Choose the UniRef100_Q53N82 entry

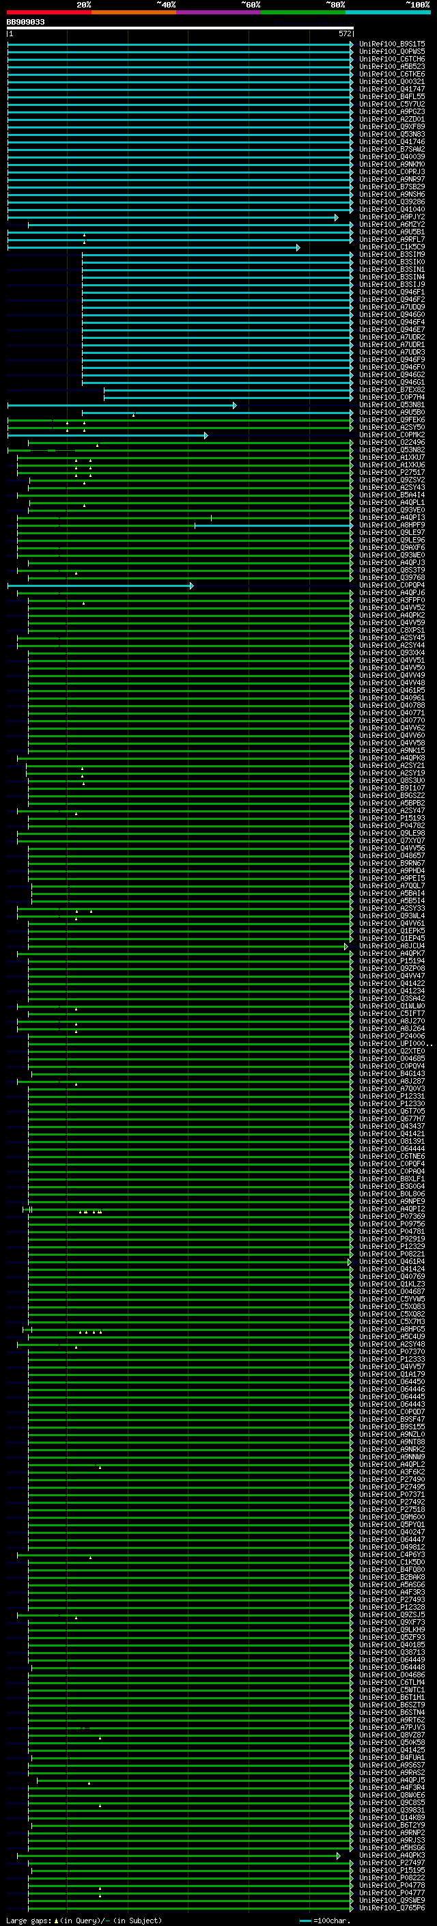click(391, 450)
